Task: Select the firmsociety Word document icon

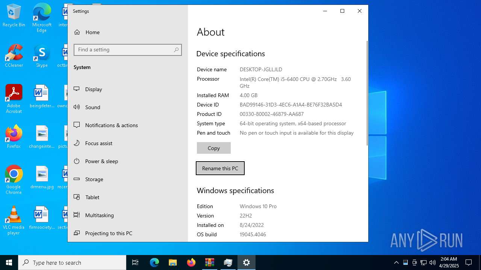Action: click(42, 218)
